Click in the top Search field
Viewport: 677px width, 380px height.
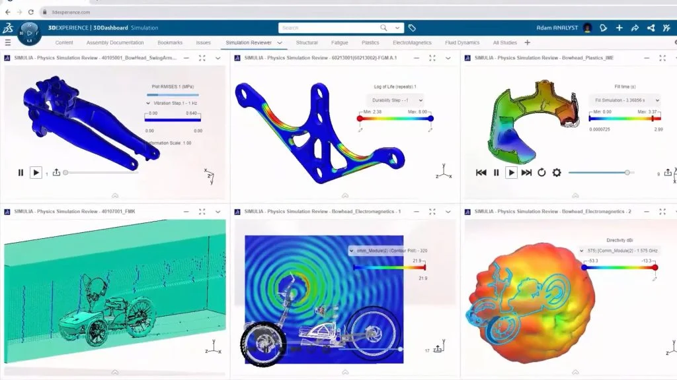click(329, 28)
